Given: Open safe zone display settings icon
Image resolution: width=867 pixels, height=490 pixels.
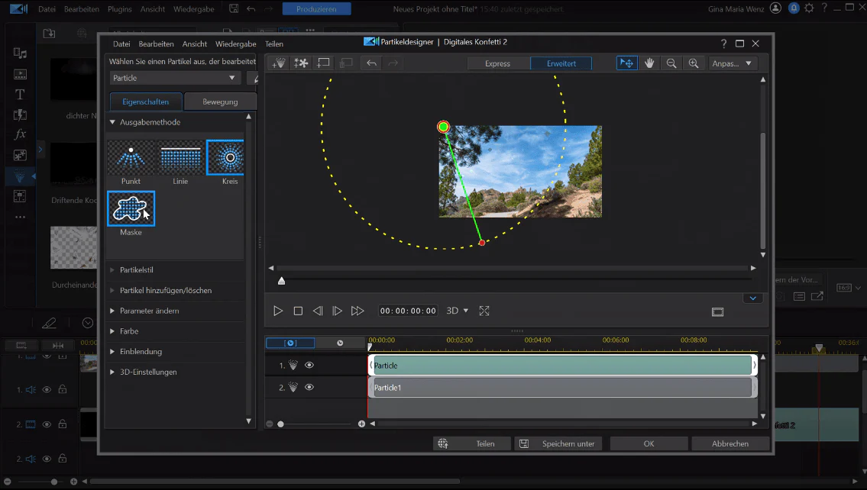Looking at the screenshot, I should [x=718, y=312].
